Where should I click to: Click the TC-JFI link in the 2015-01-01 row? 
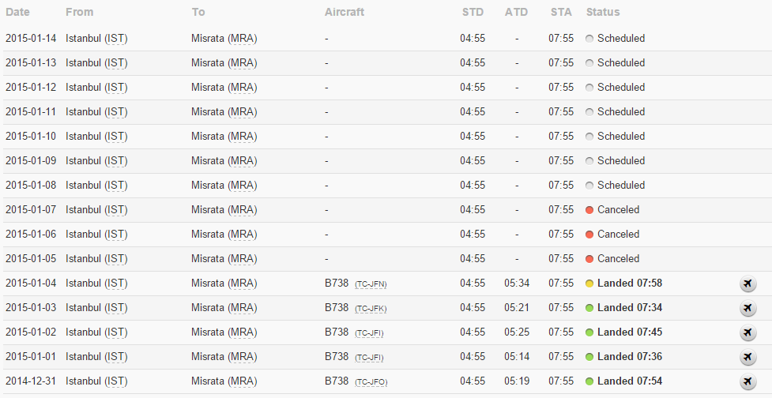pyautogui.click(x=370, y=358)
